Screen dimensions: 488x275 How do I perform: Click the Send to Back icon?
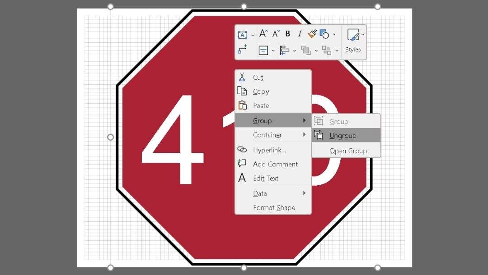click(326, 50)
